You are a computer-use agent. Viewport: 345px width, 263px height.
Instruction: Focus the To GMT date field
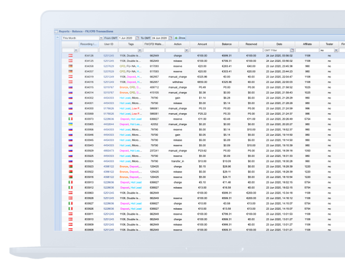pyautogui.click(x=160, y=38)
